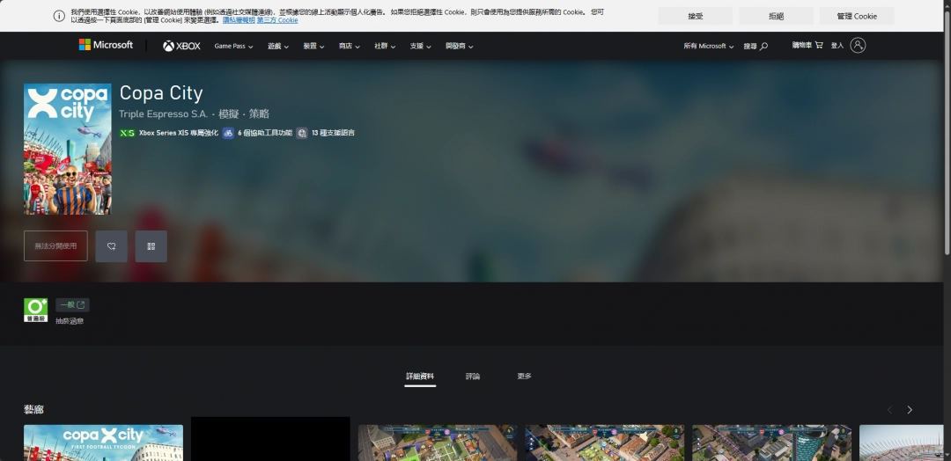Expand the 社群 navigation dropdown

pos(384,46)
